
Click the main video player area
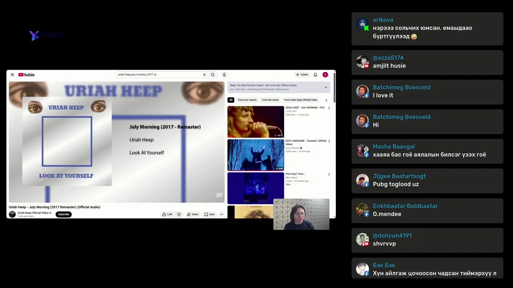click(117, 142)
